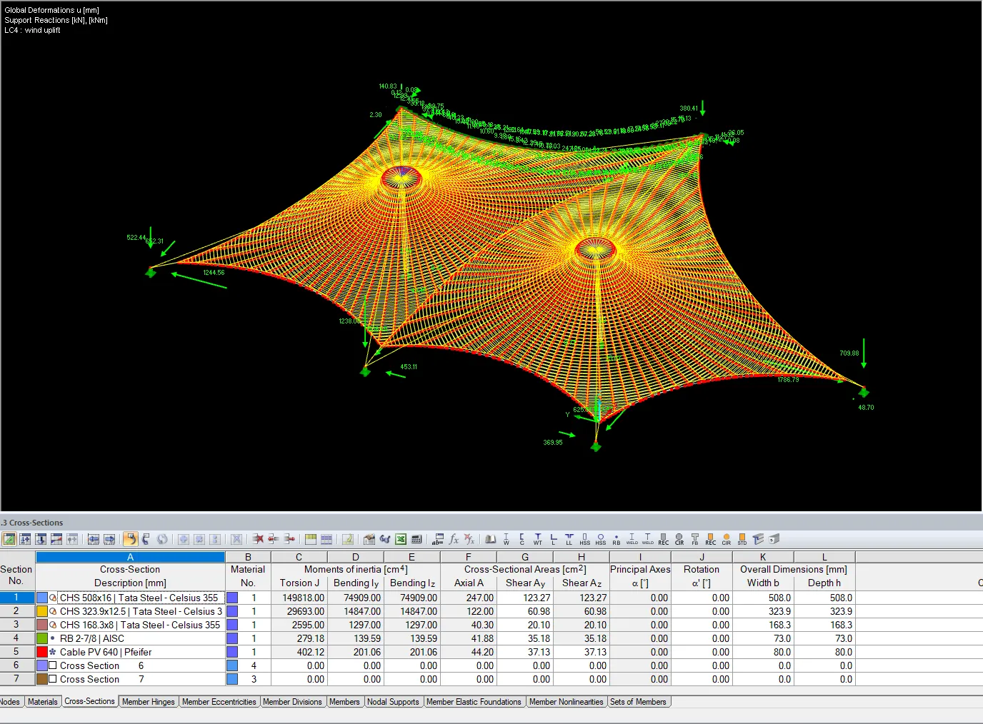
Task: Select the L angle section icon
Action: point(554,539)
